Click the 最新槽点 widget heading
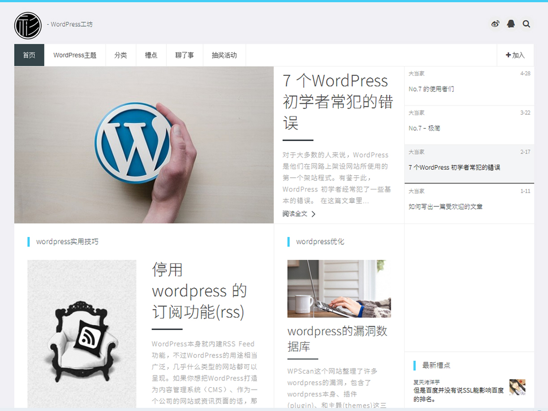Image resolution: width=548 pixels, height=411 pixels. pyautogui.click(x=436, y=365)
